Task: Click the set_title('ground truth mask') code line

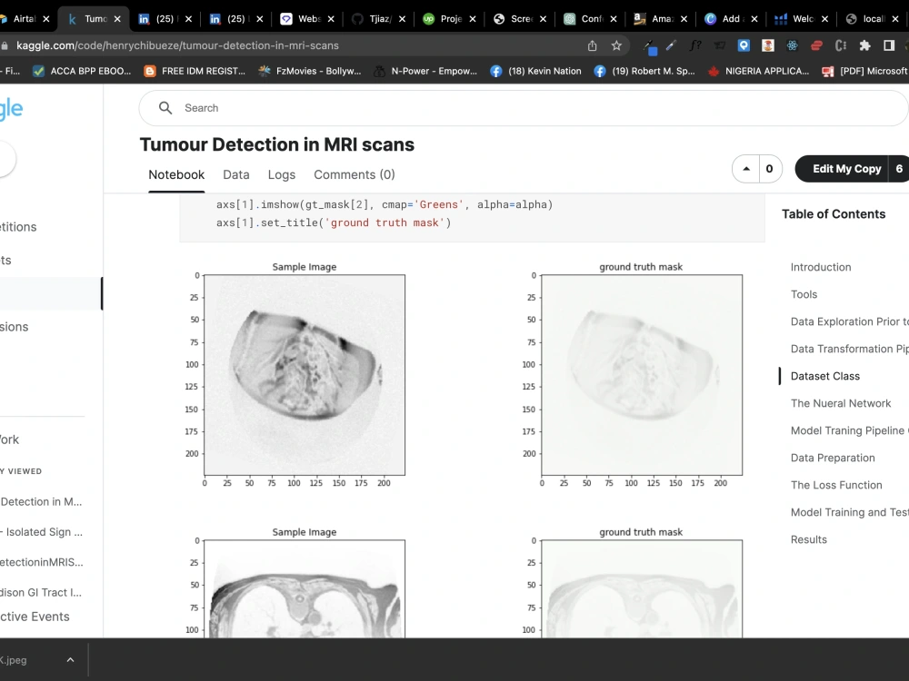Action: coord(334,222)
